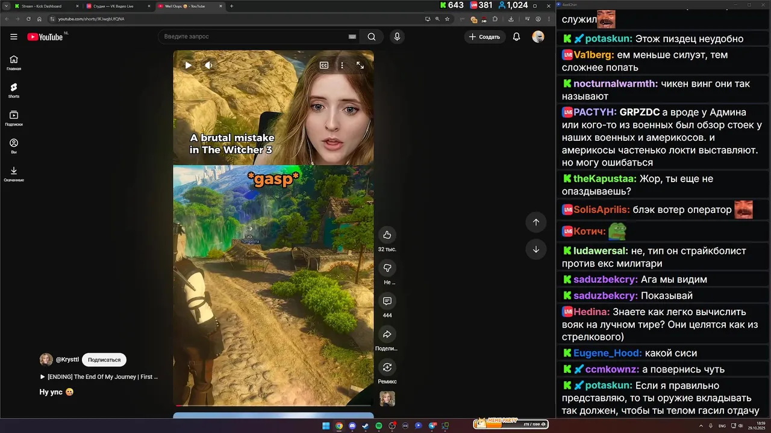Screen dimensions: 771x433
Task: Click username Eugene_Hood in AxelChat
Action: tap(607, 353)
